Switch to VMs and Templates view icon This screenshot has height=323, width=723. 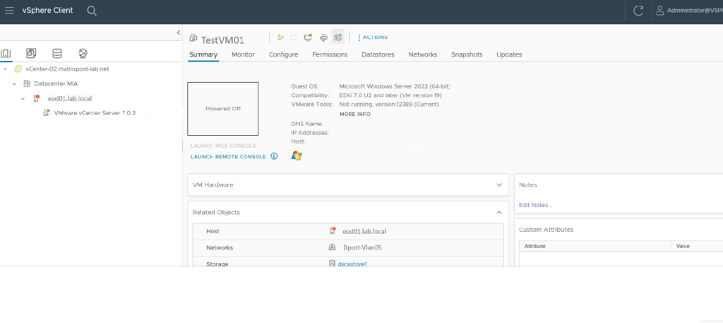coord(31,53)
